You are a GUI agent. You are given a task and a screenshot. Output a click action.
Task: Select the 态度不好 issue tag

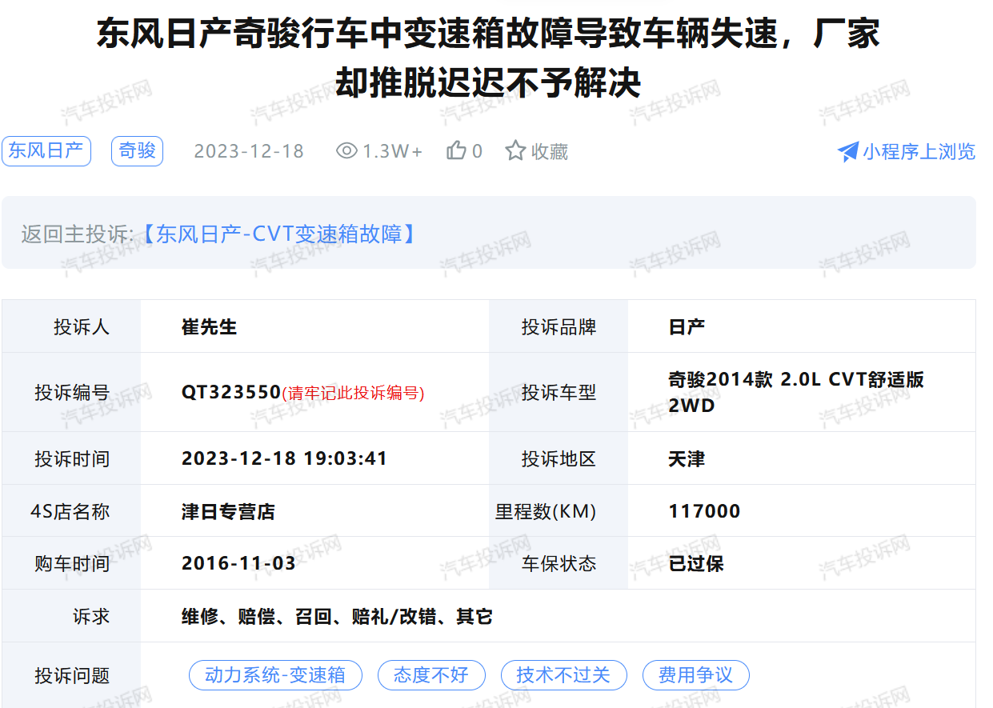pos(431,675)
